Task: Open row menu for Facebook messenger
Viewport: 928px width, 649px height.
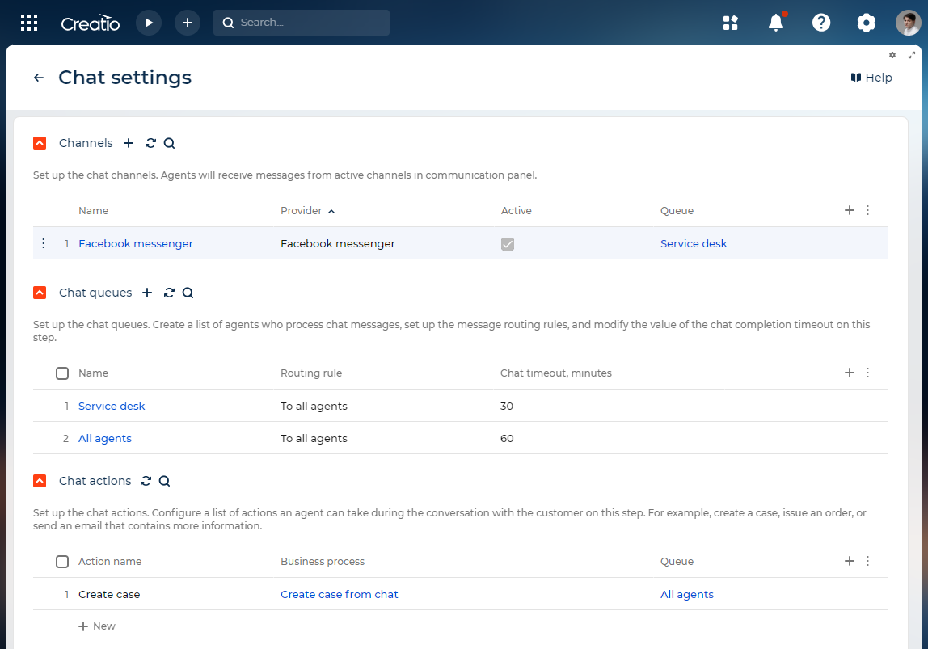Action: [x=43, y=243]
